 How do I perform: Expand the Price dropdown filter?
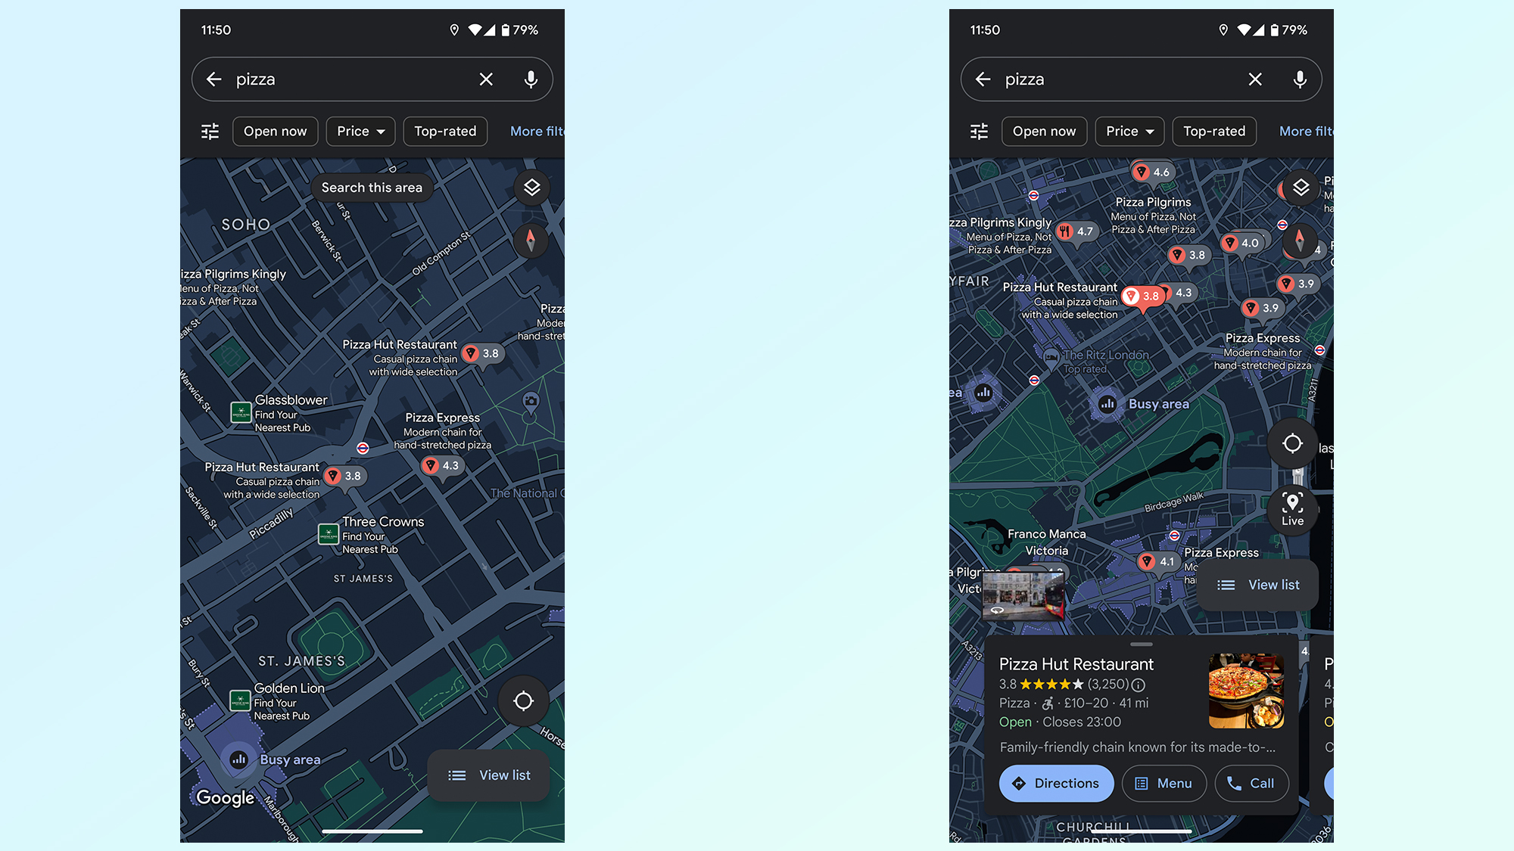[360, 131]
